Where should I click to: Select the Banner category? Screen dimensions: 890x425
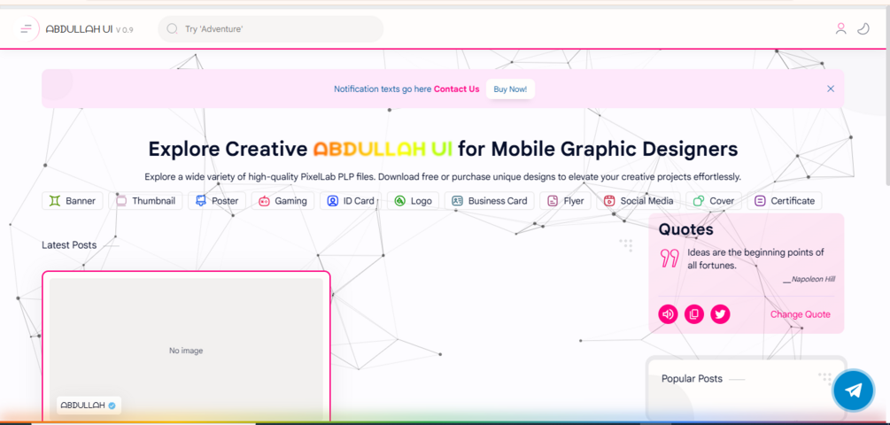coord(72,201)
